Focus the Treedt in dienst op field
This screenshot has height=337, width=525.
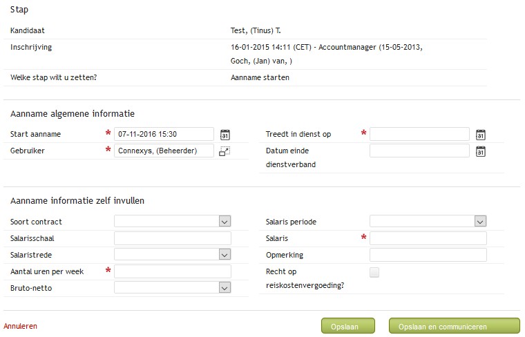tap(419, 134)
